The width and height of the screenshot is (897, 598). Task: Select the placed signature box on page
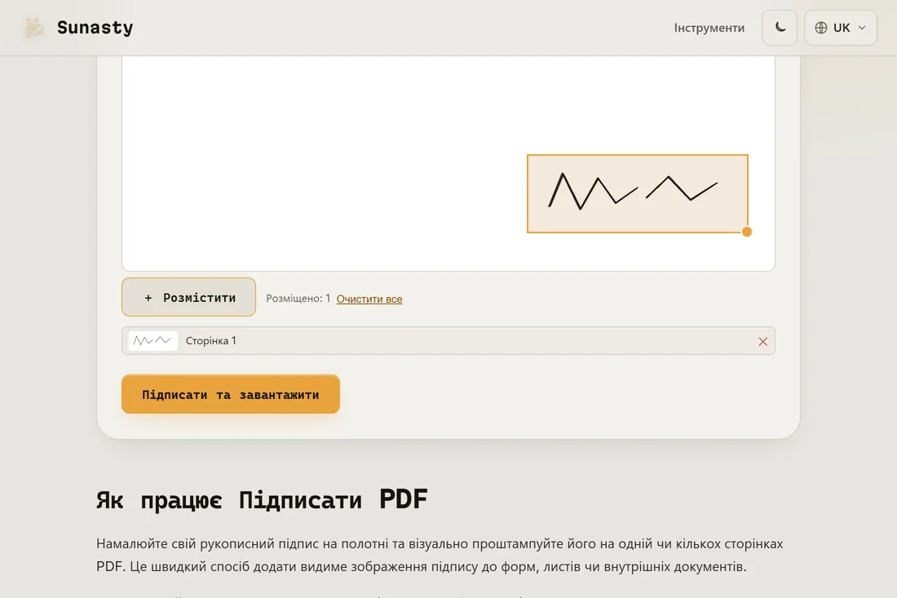click(638, 193)
